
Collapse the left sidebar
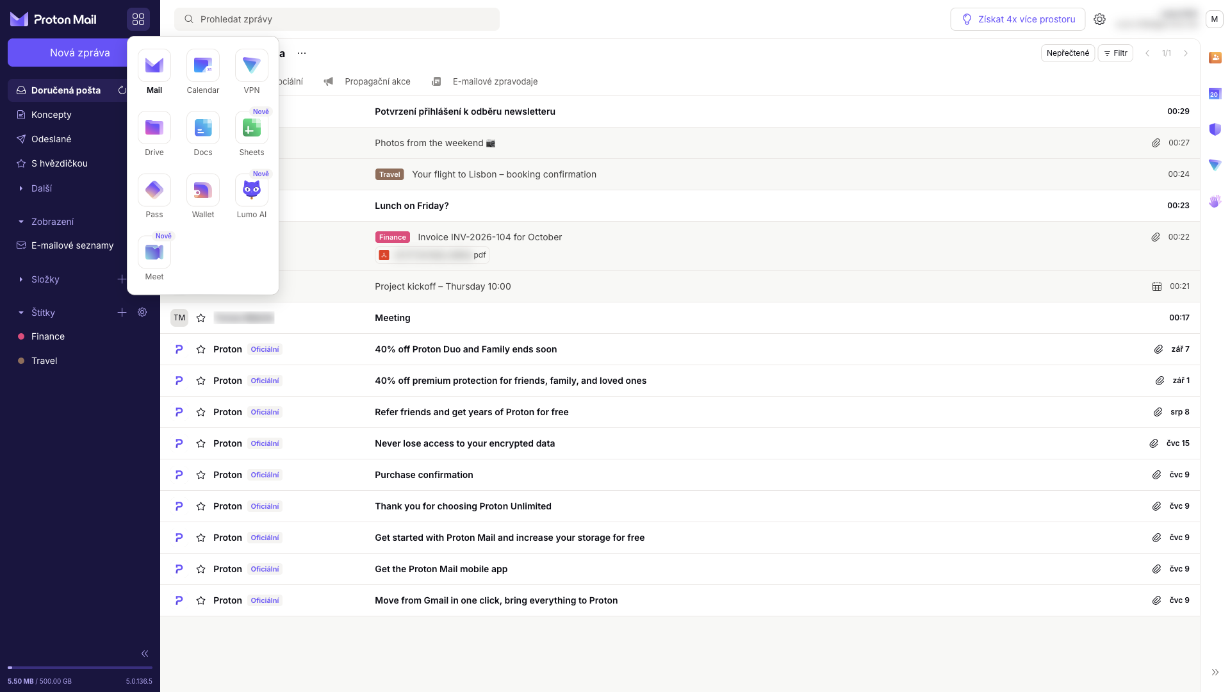(x=145, y=654)
